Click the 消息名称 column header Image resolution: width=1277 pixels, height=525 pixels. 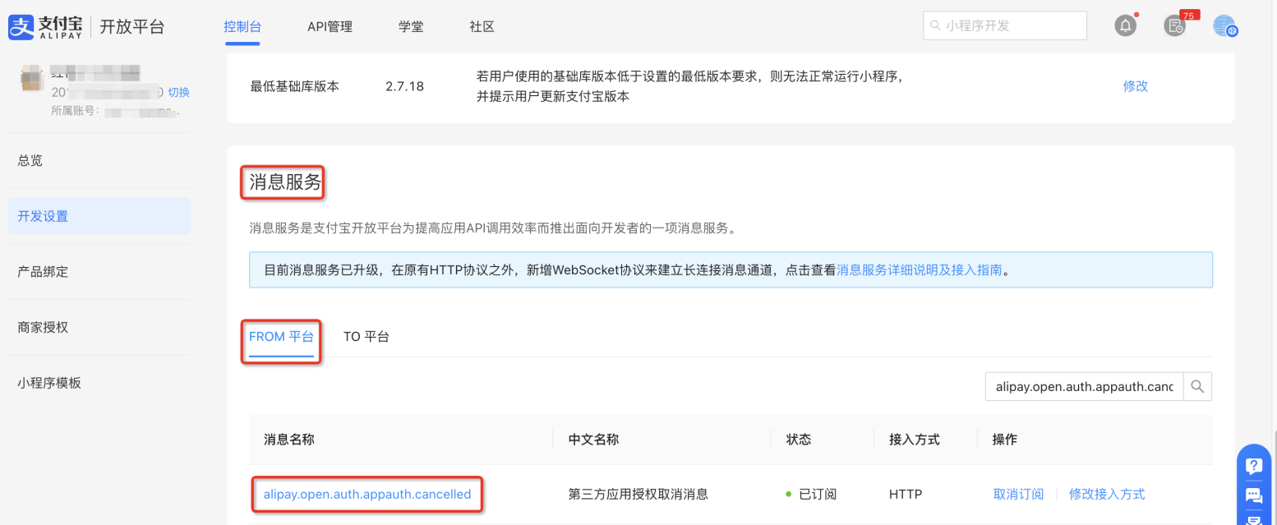tap(289, 440)
